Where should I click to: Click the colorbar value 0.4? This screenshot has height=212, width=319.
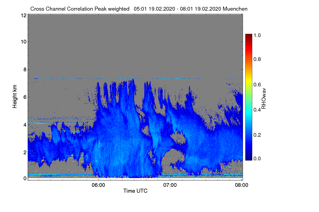click(257, 109)
